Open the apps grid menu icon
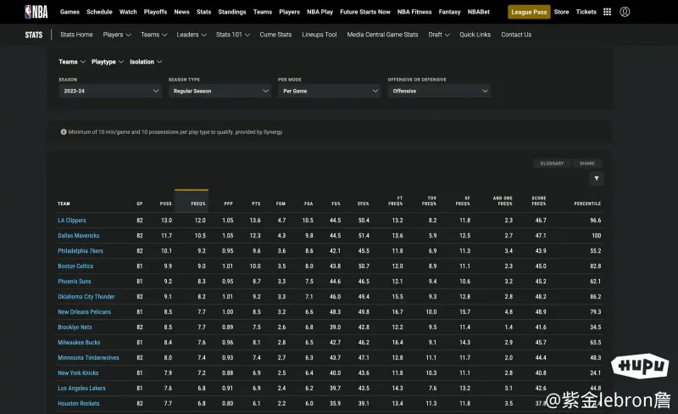 [x=607, y=12]
